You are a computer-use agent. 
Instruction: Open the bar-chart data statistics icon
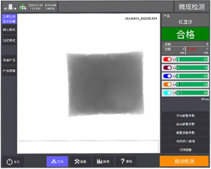pos(99,161)
